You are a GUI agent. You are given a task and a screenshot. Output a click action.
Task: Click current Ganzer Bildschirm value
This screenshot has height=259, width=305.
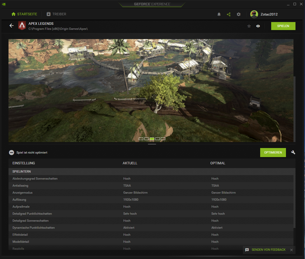pos(135,193)
